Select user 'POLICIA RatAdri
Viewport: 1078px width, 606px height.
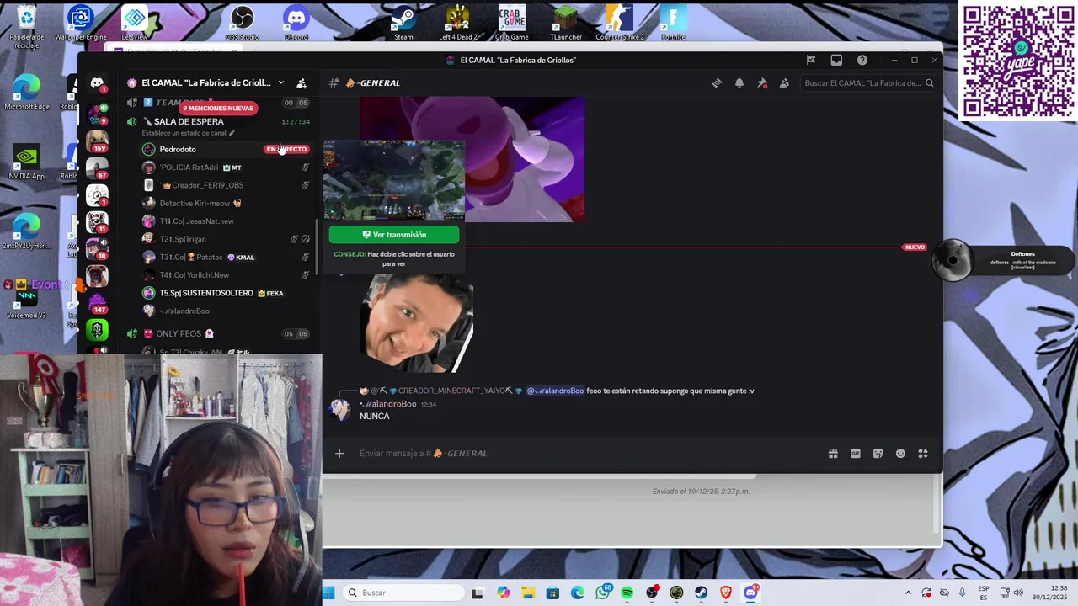tap(189, 167)
